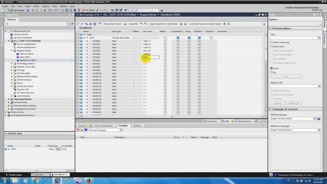The image size is (327, 184).
Task: Collapse the Find and replace section
Action: [x=270, y=28]
